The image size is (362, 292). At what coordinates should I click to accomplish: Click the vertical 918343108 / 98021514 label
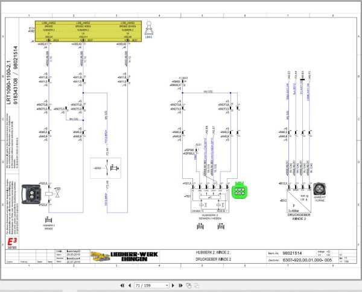15,75
